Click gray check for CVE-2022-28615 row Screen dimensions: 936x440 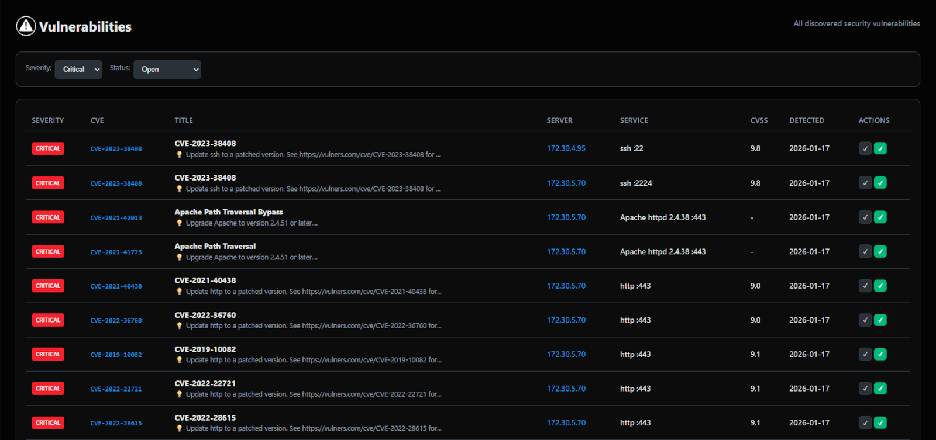865,422
